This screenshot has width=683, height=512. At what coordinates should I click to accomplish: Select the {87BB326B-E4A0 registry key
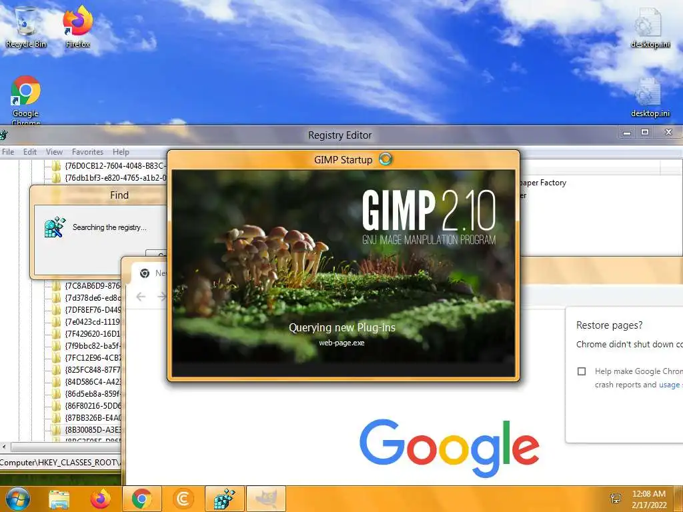coord(93,418)
